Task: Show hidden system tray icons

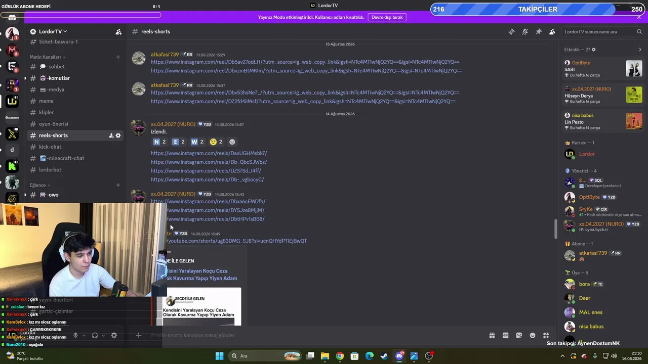Action: point(561,356)
